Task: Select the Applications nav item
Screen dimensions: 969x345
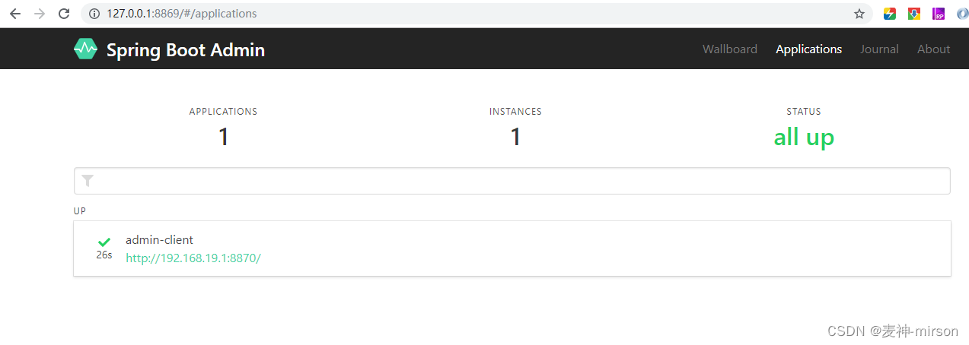Action: coord(808,49)
